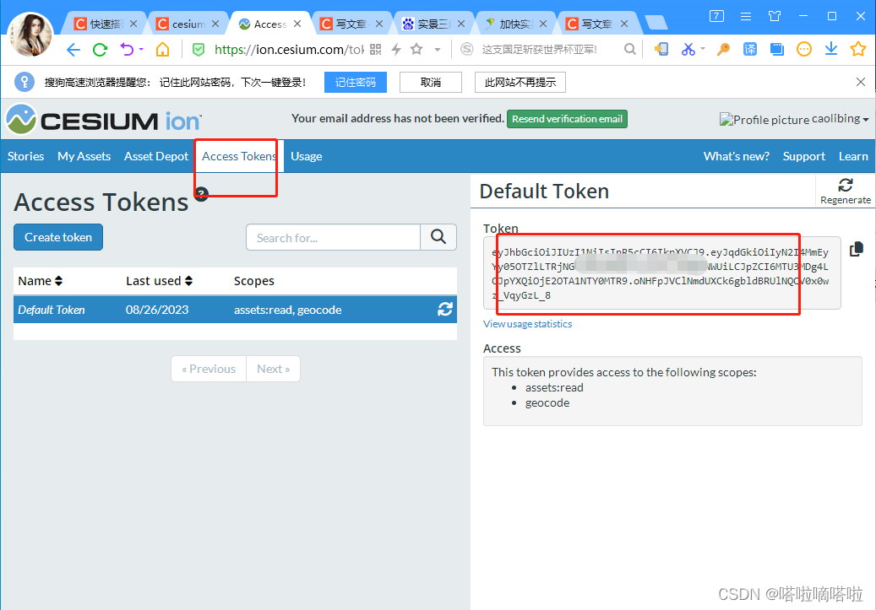Click the yellow favorites star icon
The height and width of the screenshot is (610, 876).
[x=858, y=49]
